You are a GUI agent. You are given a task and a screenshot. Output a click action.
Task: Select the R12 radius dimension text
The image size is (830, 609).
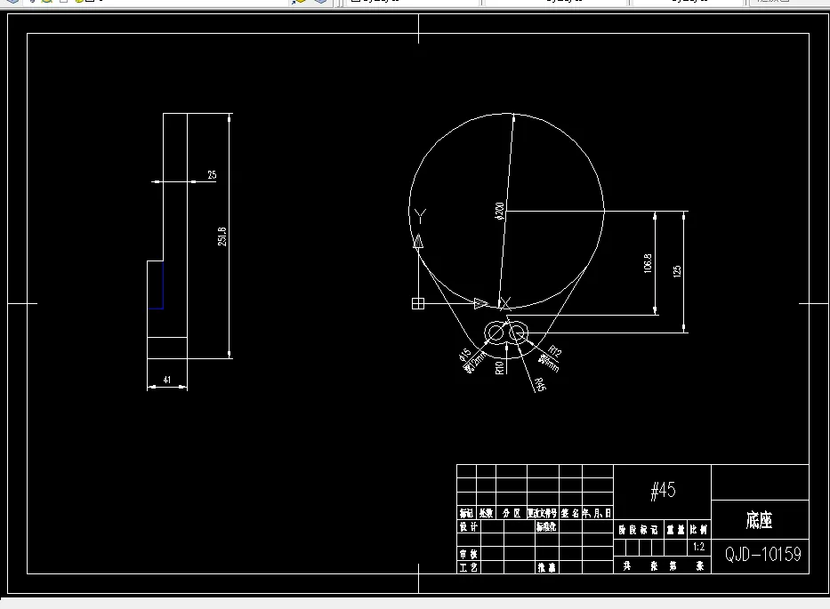click(554, 351)
